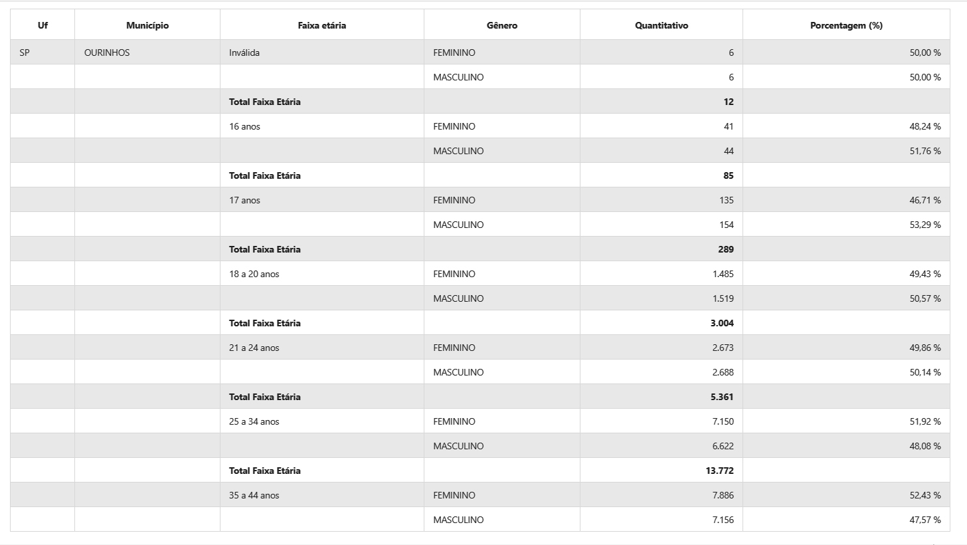Select the Faixa etária column header

pyautogui.click(x=321, y=25)
